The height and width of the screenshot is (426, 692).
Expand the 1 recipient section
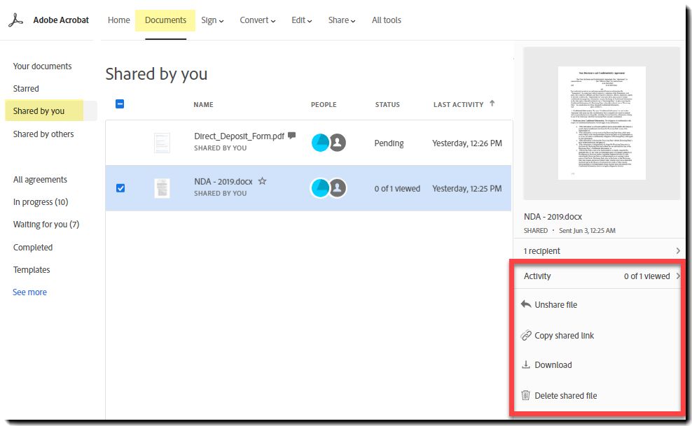point(602,250)
